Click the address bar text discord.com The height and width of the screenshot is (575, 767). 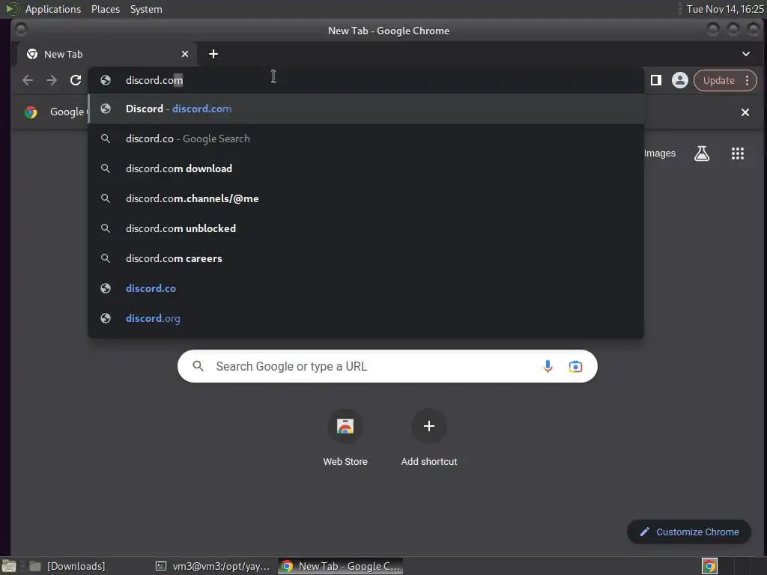[x=154, y=80]
